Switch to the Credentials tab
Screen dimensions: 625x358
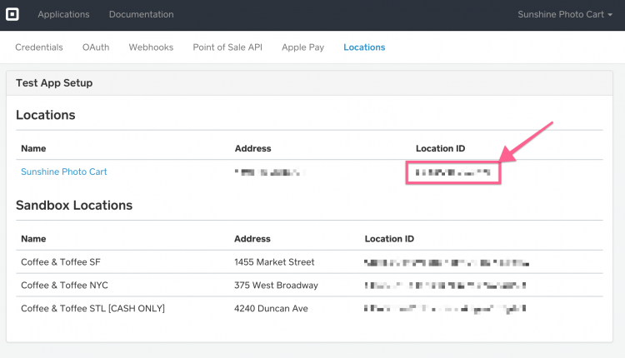click(39, 47)
